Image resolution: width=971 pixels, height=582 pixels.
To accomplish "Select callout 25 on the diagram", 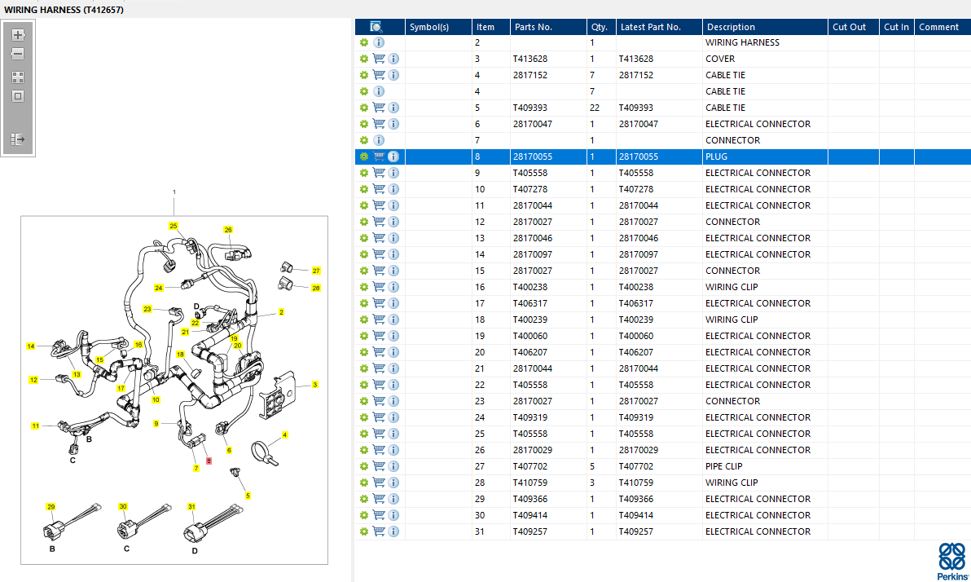I will point(174,227).
